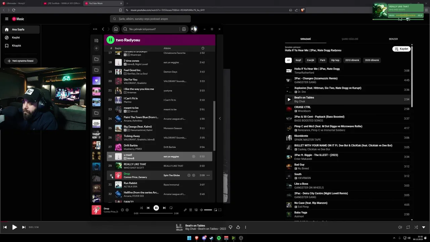Like Beat'n on Tables thumbs up
Viewport: 430px width, 242px height.
coord(238,227)
